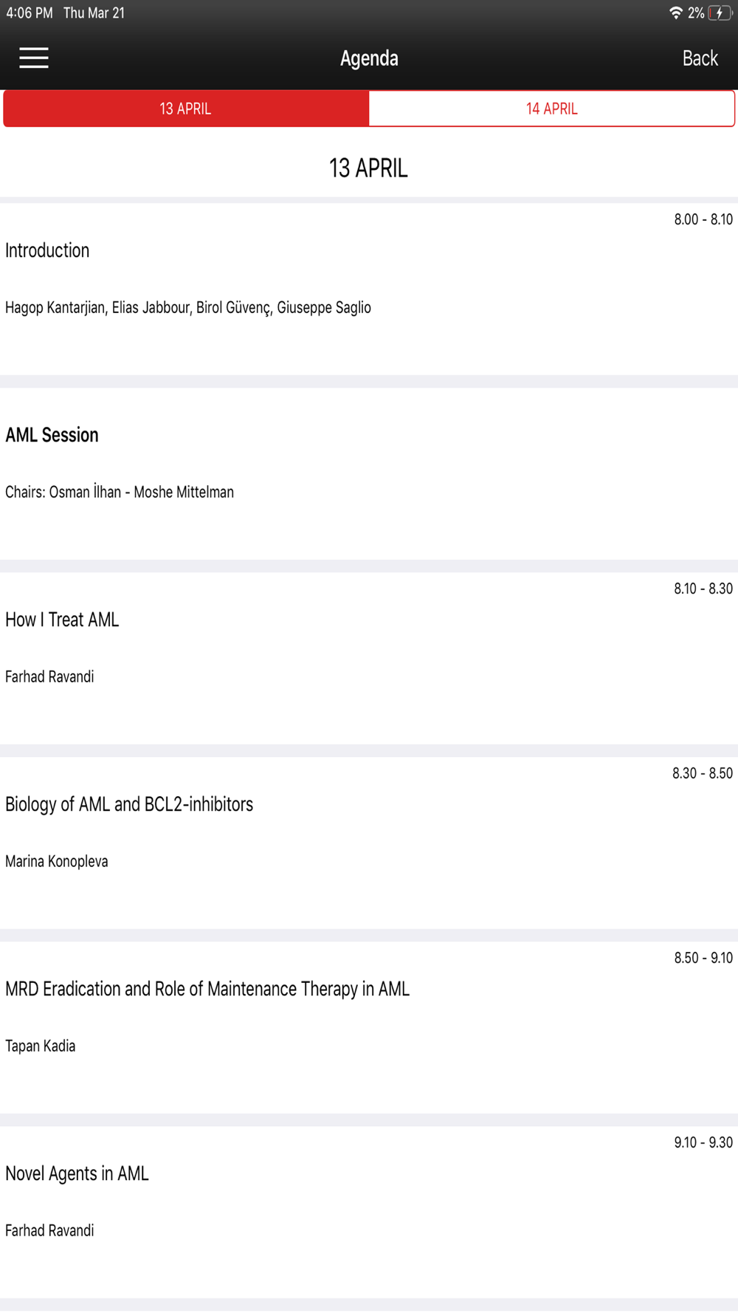The width and height of the screenshot is (738, 1313).
Task: Tap the 8.00 - 8.10 time label
Action: (703, 219)
